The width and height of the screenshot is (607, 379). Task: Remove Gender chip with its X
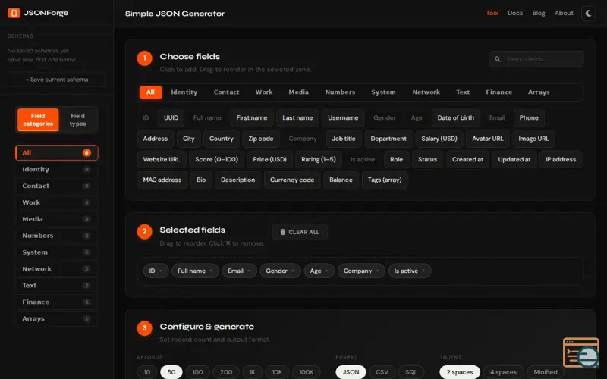coord(293,271)
